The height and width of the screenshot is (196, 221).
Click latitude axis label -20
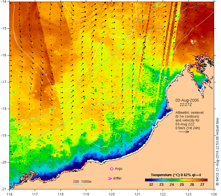[4, 162]
